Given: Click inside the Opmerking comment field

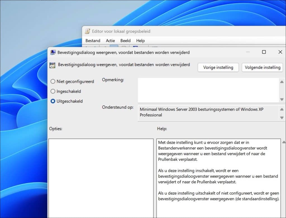Looking at the screenshot, I should point(207,89).
